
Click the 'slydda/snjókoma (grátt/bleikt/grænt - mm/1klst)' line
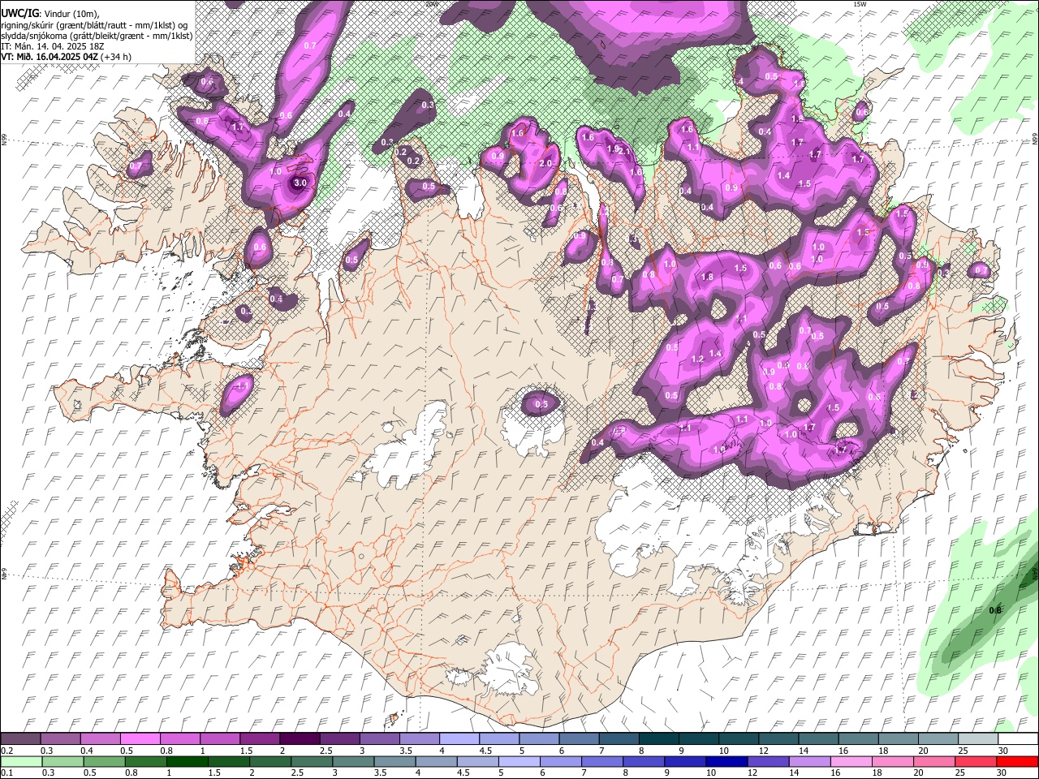pyautogui.click(x=97, y=36)
